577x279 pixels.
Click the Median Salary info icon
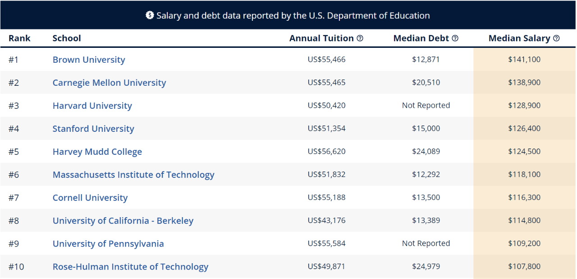point(556,38)
